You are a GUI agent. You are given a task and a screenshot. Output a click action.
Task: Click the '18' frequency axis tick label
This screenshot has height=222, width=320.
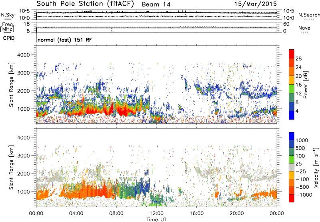coord(27,24)
